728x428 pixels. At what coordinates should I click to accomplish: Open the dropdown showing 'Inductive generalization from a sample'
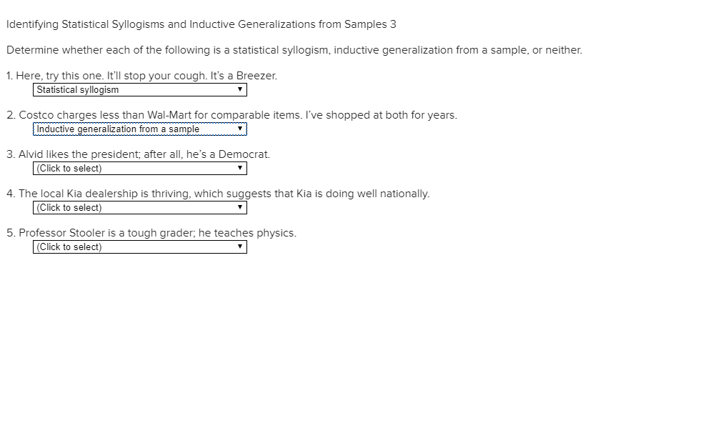(x=139, y=129)
